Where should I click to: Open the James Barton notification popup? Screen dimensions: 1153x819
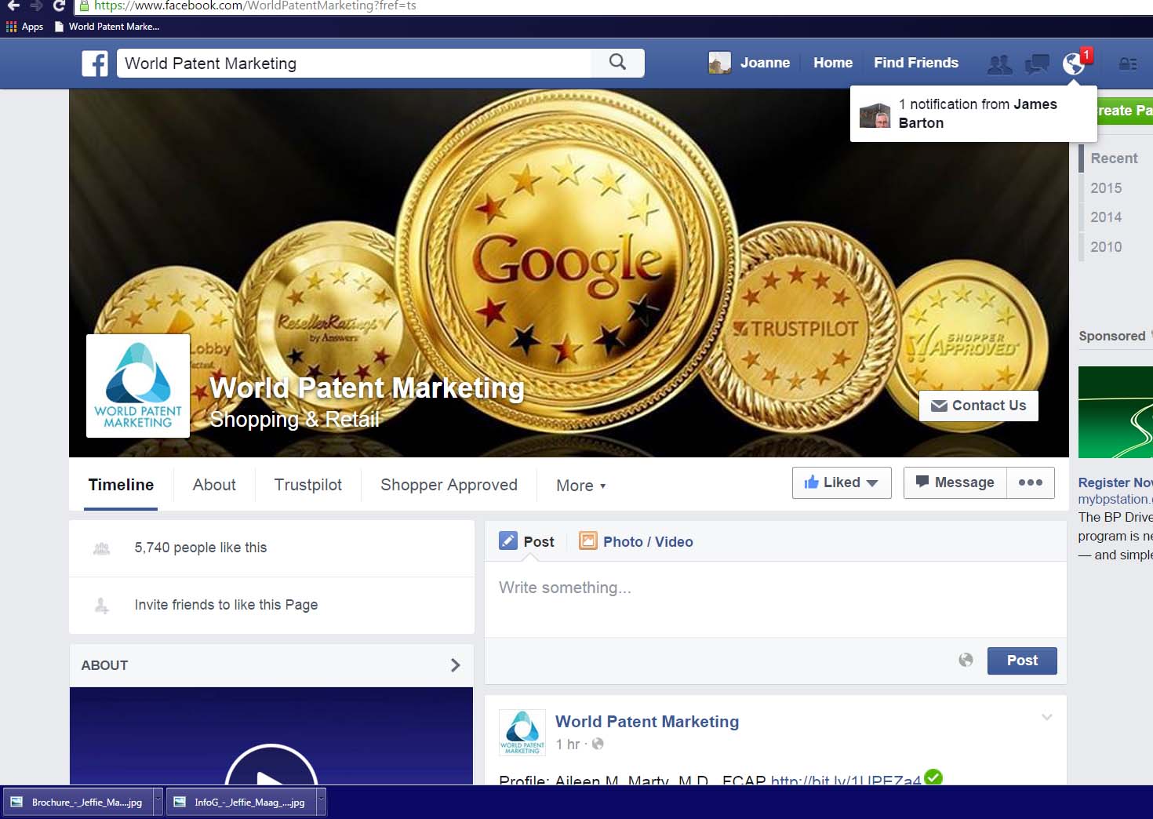pyautogui.click(x=973, y=114)
